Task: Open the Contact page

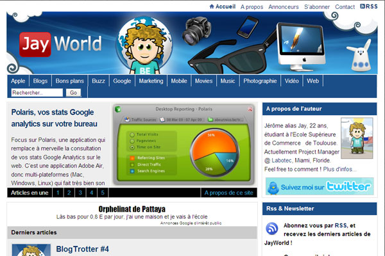Action: [x=345, y=7]
